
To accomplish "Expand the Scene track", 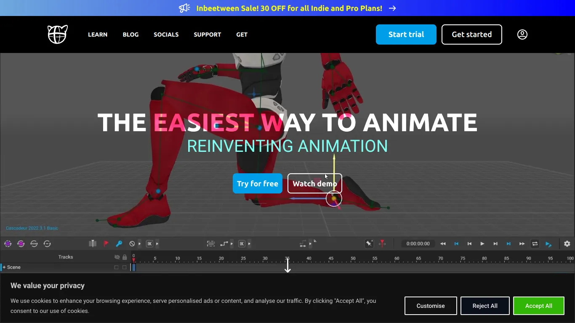I will coord(4,267).
